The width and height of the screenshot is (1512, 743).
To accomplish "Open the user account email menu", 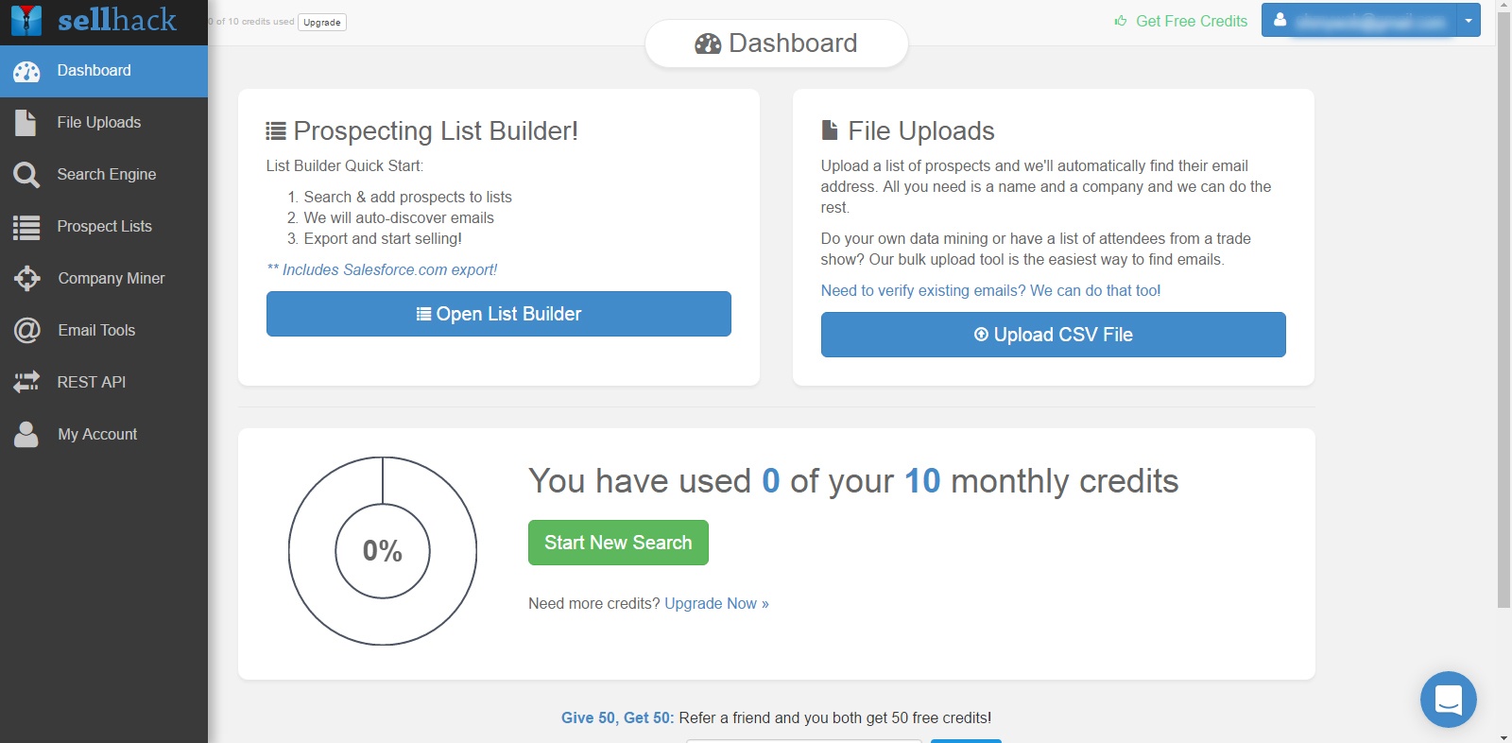I will 1359,20.
